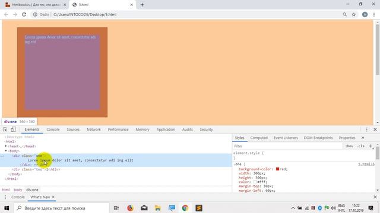The width and height of the screenshot is (380, 213).
Task: Toggle the device toolbar icon
Action: coord(13,130)
